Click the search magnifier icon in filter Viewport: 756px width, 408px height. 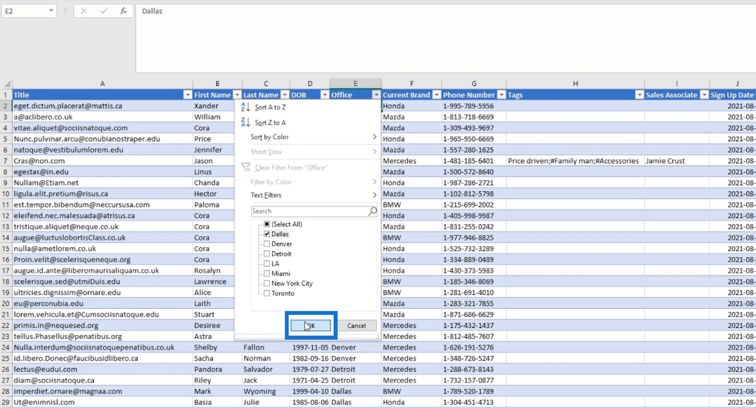pos(372,211)
